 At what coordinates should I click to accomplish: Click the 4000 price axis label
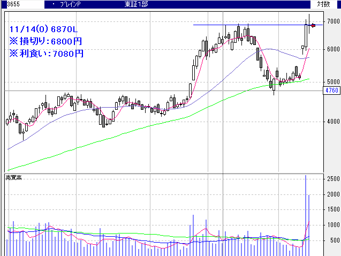tap(332, 122)
